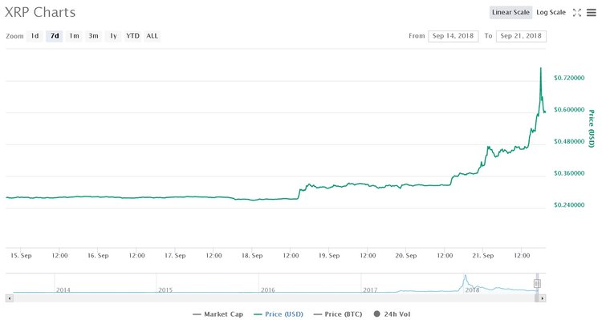Click the 19. Sep axis label
Image resolution: width=602 pixels, height=320 pixels.
click(329, 256)
